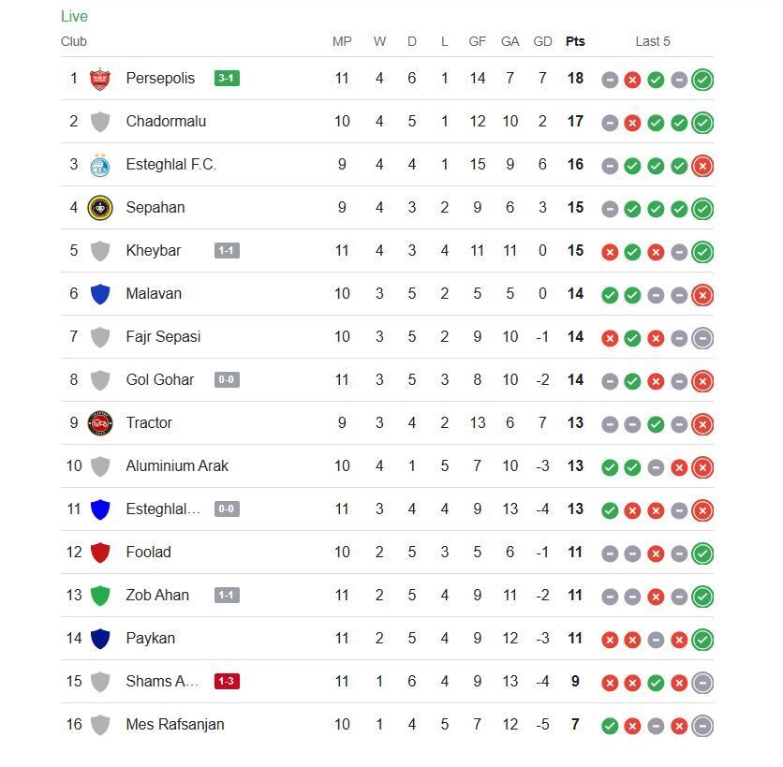The height and width of the screenshot is (767, 783).
Task: Select the Pts column header
Action: [x=574, y=41]
